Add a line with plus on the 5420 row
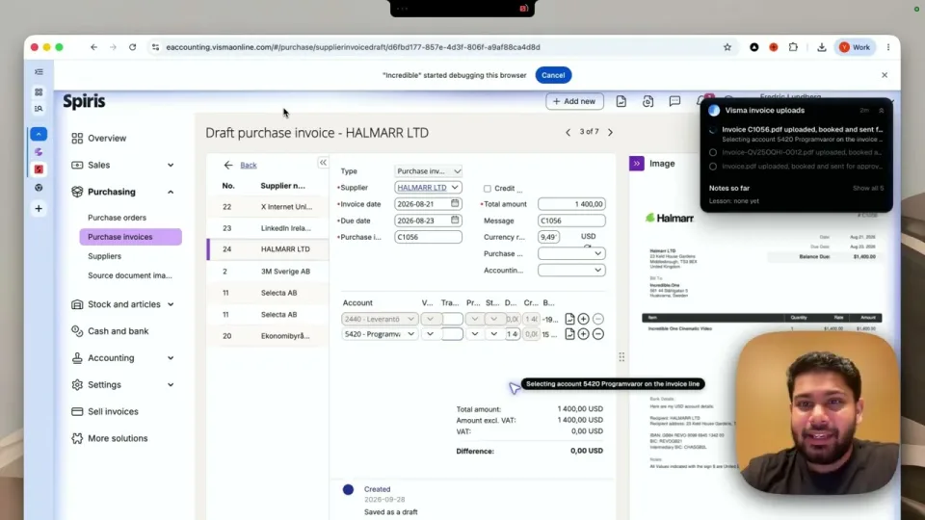Viewport: 925px width, 520px height. (584, 334)
